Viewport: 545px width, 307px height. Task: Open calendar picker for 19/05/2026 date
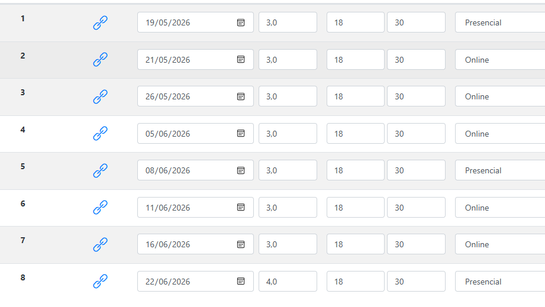click(241, 22)
